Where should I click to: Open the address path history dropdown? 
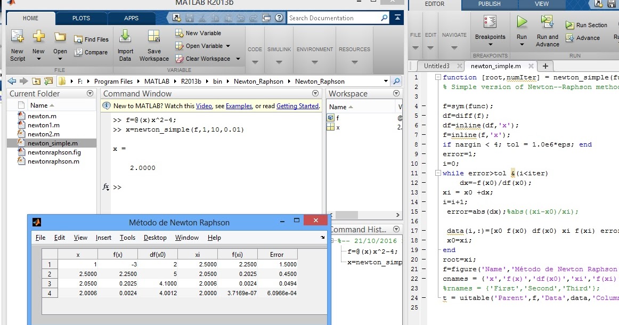coord(386,81)
